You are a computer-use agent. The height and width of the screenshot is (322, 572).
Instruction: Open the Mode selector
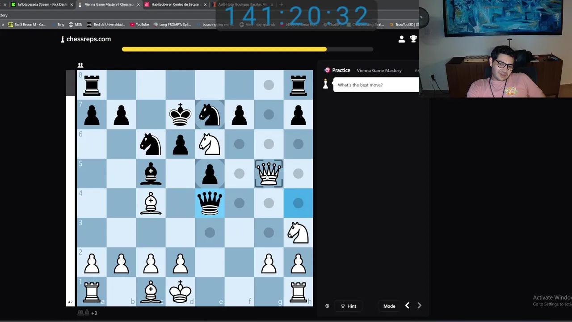pyautogui.click(x=389, y=306)
